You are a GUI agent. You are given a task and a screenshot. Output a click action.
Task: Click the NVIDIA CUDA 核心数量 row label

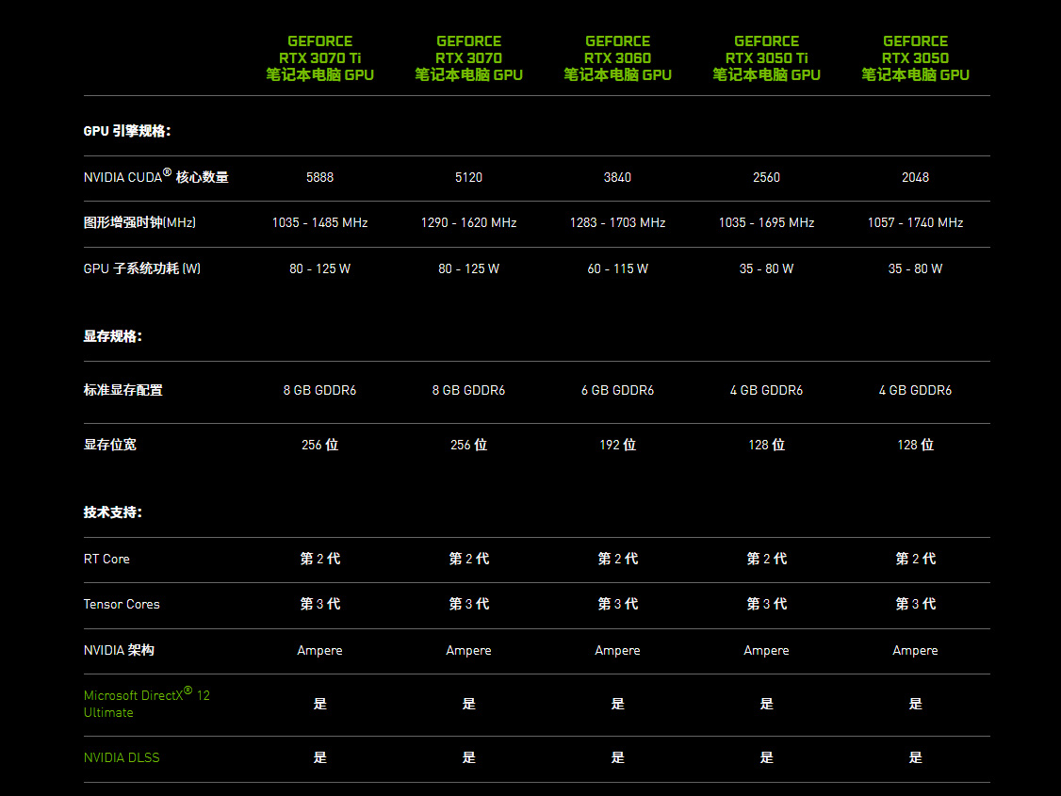click(x=155, y=176)
